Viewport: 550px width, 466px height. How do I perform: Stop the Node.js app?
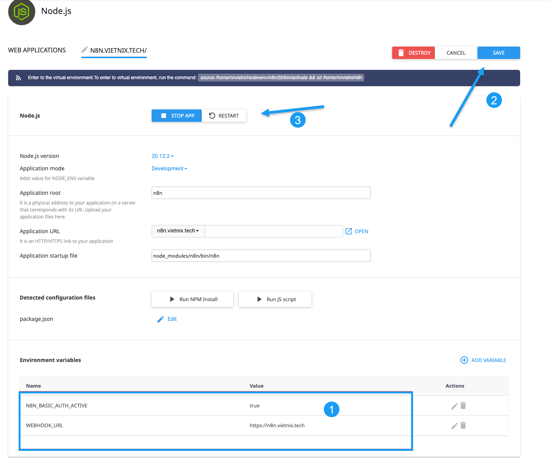pyautogui.click(x=176, y=116)
